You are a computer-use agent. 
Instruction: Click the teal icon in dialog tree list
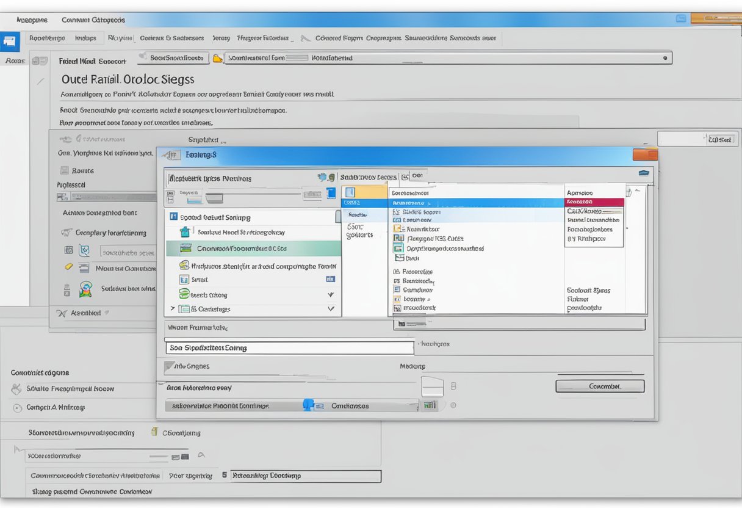[x=185, y=232]
